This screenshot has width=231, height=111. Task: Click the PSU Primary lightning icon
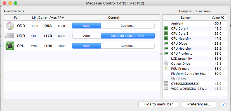pos(166,68)
